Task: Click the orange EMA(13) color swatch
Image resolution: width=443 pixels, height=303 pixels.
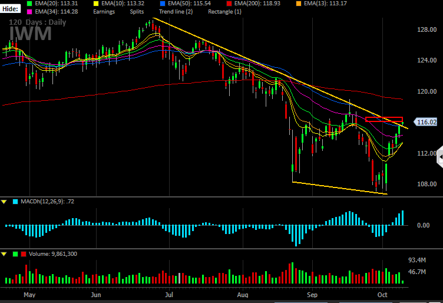Action: click(299, 4)
